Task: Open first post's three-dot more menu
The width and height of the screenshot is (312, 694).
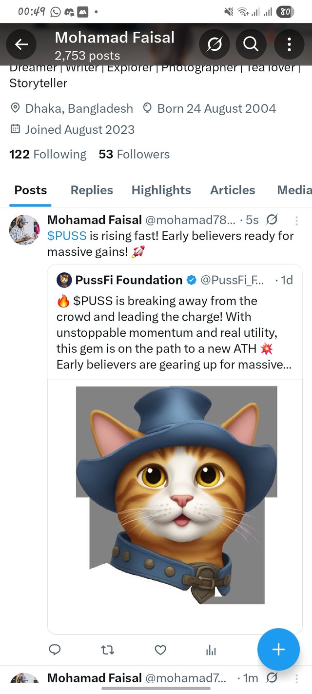Action: click(296, 221)
